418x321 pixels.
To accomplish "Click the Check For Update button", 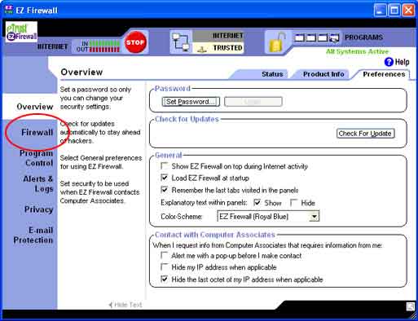I will click(365, 134).
